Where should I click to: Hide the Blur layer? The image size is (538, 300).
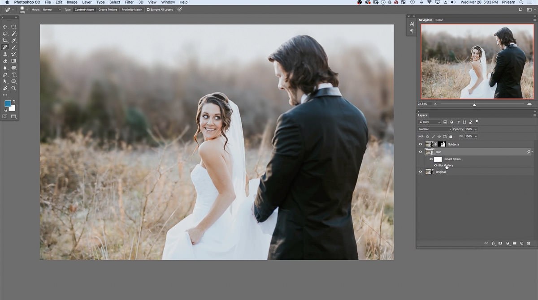(421, 152)
